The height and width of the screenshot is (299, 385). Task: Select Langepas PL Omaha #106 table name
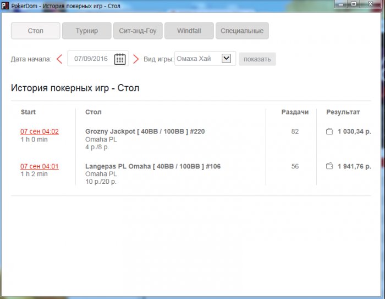(x=153, y=166)
